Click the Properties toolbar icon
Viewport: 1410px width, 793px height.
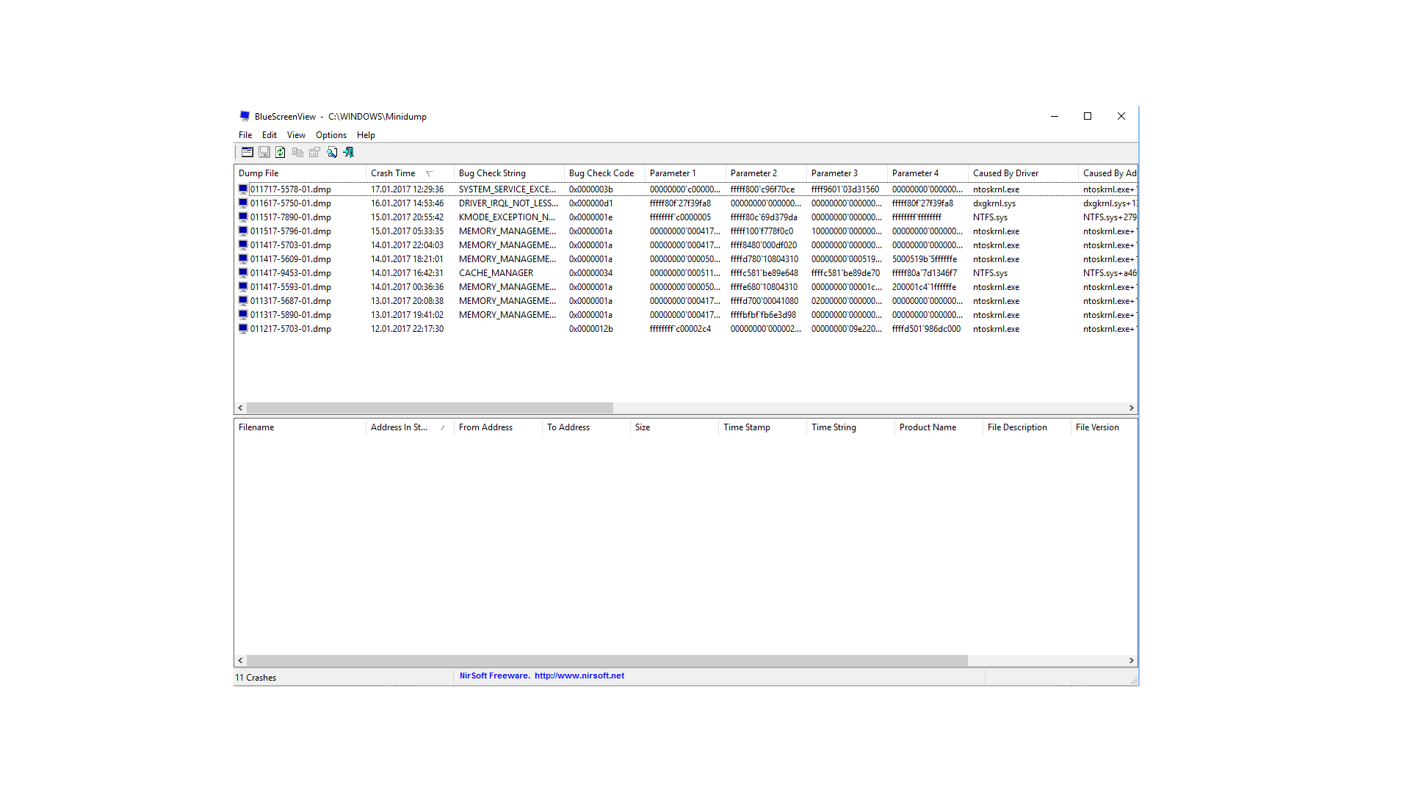pyautogui.click(x=314, y=152)
